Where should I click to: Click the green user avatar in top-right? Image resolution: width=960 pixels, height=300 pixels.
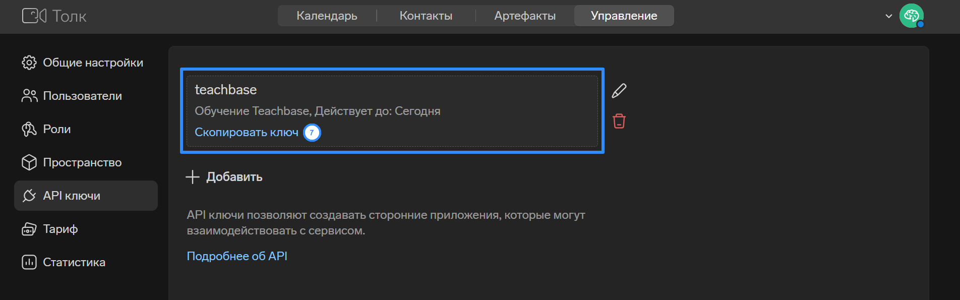[x=912, y=16]
